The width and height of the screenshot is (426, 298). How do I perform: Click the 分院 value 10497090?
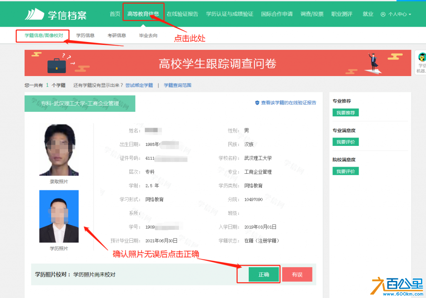253,199
